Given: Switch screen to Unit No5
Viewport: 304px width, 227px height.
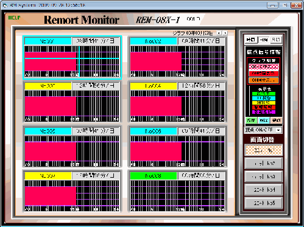Looking at the screenshot, I should [x=264, y=203].
